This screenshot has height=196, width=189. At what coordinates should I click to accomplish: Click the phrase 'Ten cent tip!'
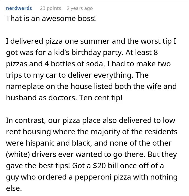coord(101,98)
